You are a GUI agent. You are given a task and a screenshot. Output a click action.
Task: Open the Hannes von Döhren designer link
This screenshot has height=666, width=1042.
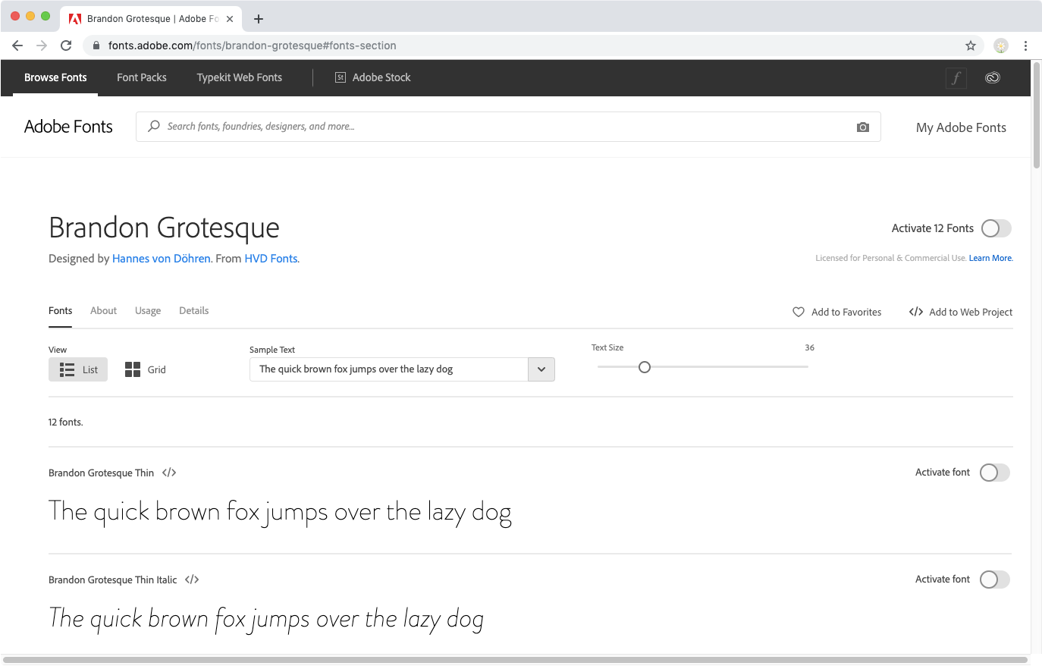[x=162, y=259]
